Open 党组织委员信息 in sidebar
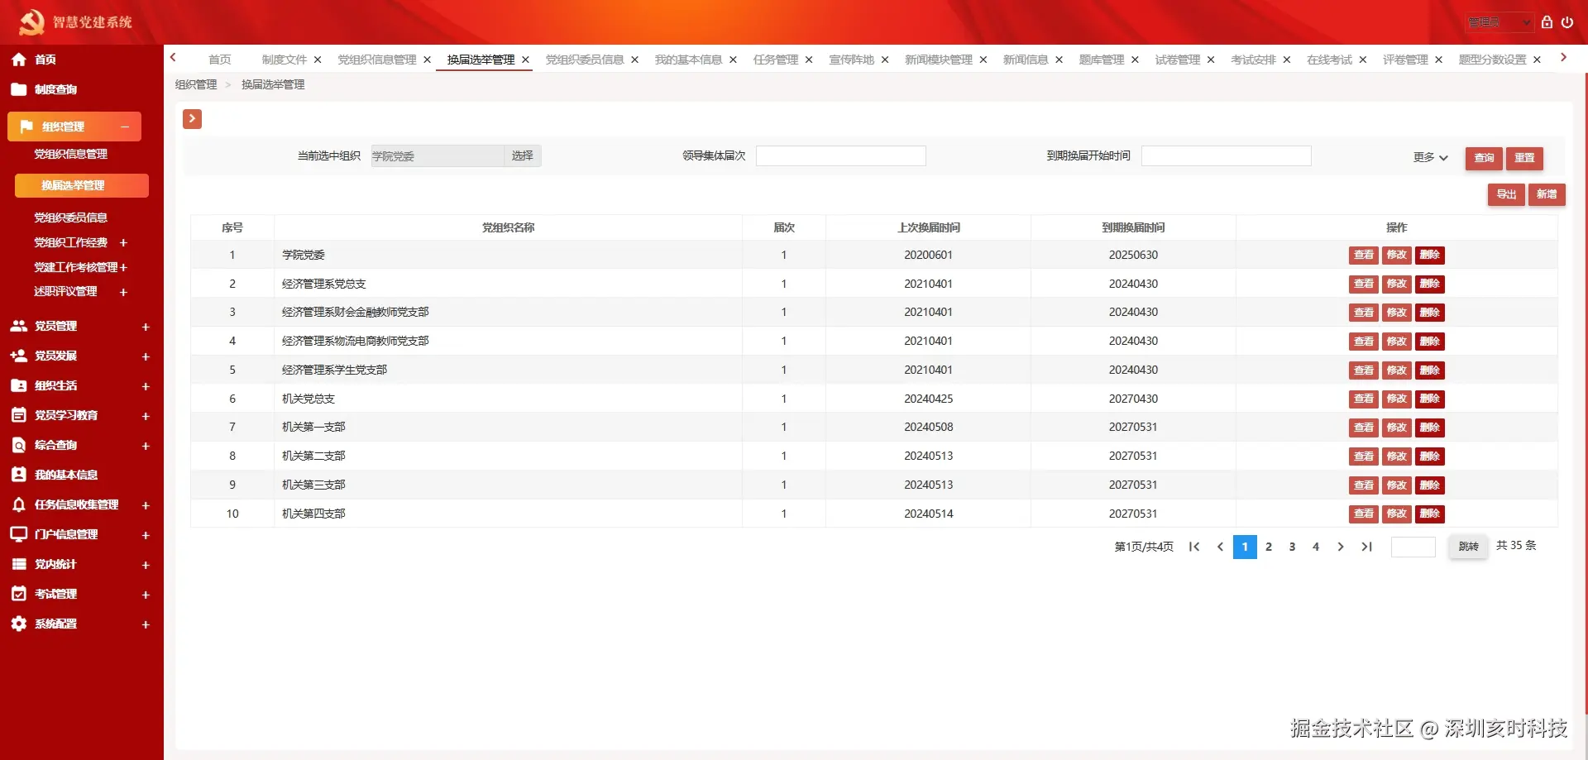This screenshot has width=1588, height=760. [71, 217]
